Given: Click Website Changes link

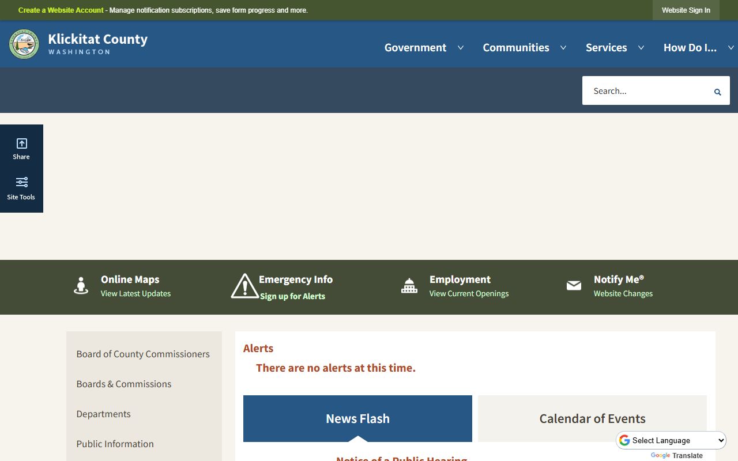Looking at the screenshot, I should (623, 293).
